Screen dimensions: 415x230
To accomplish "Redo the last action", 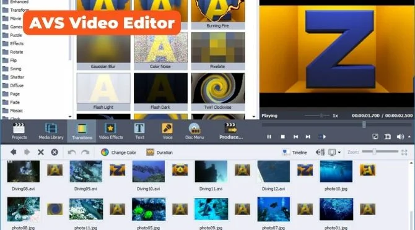I will [x=85, y=152].
